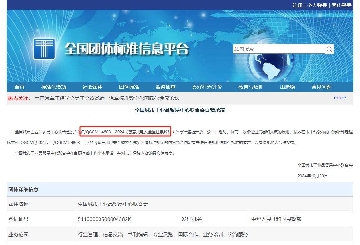This screenshot has height=245, width=360.
Task: Select the 社会团体 menu item
Action: (92, 87)
